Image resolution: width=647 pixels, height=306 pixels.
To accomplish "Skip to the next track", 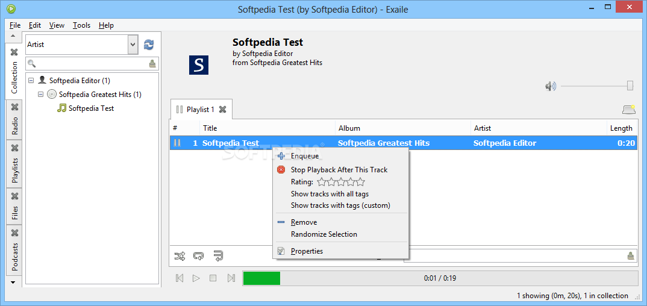I will pos(231,278).
